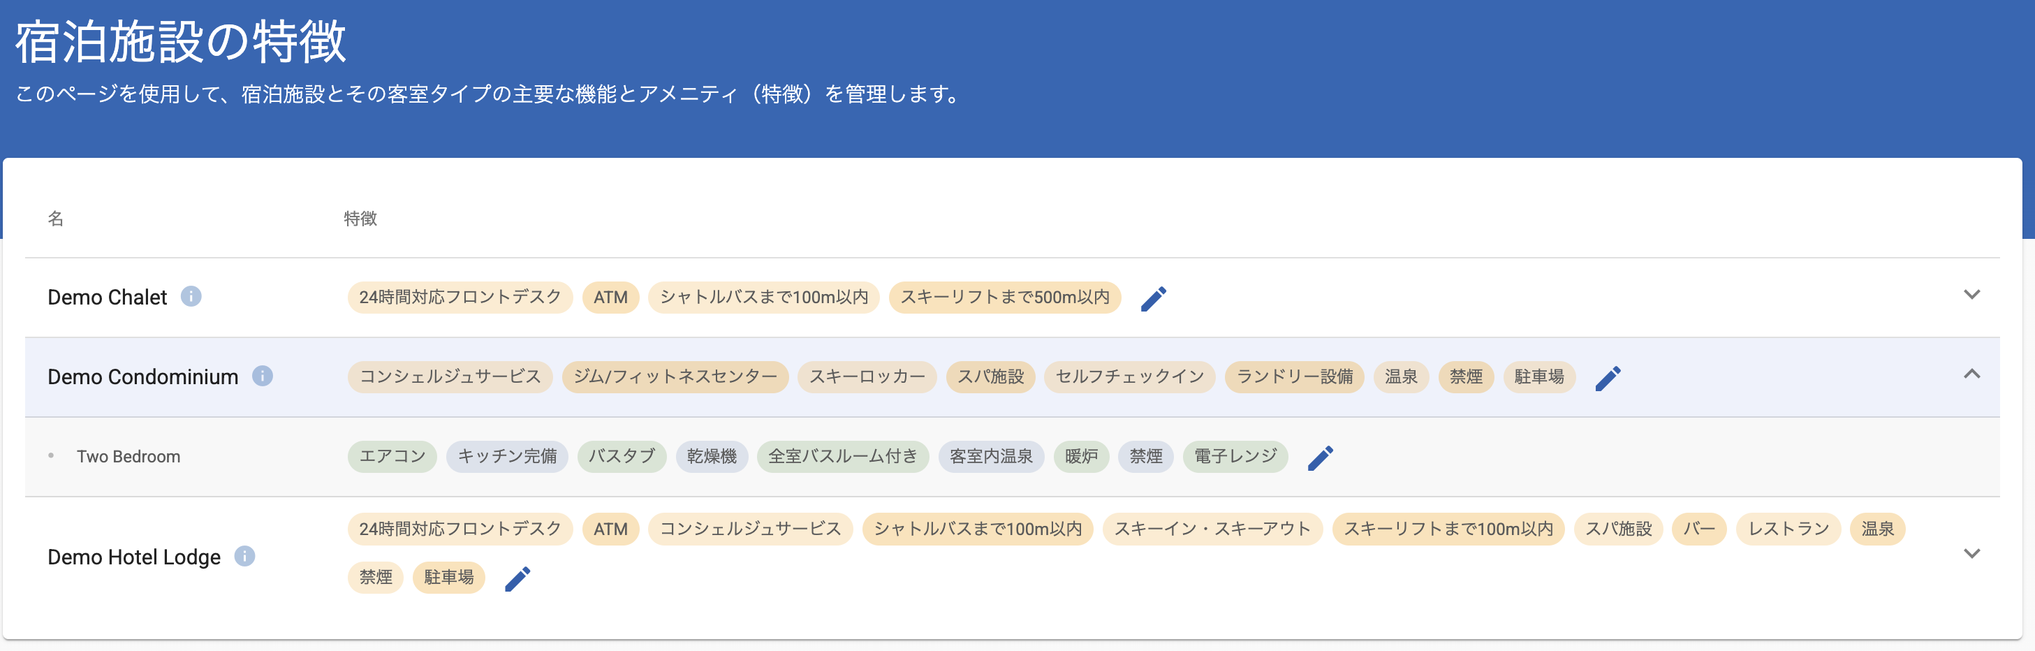
Task: Click the Demo Chalet property name
Action: [x=108, y=297]
